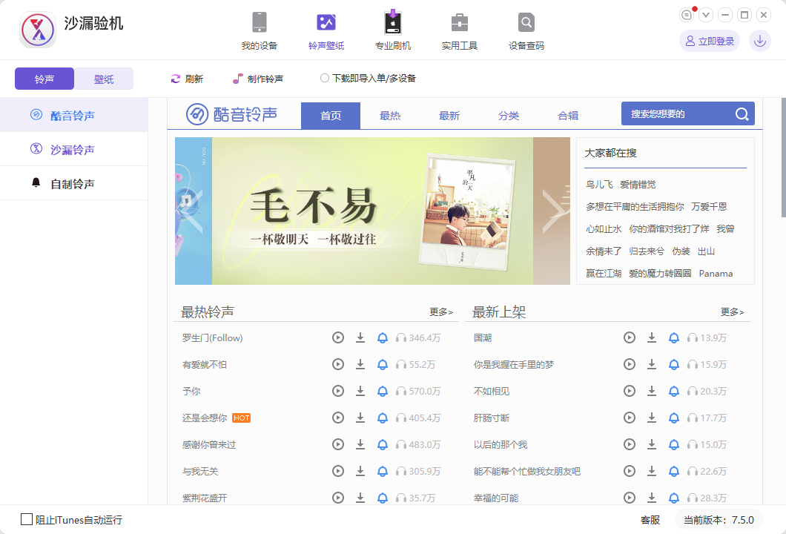This screenshot has width=786, height=534.
Task: Go to previous banner slide arrow
Action: 192,211
